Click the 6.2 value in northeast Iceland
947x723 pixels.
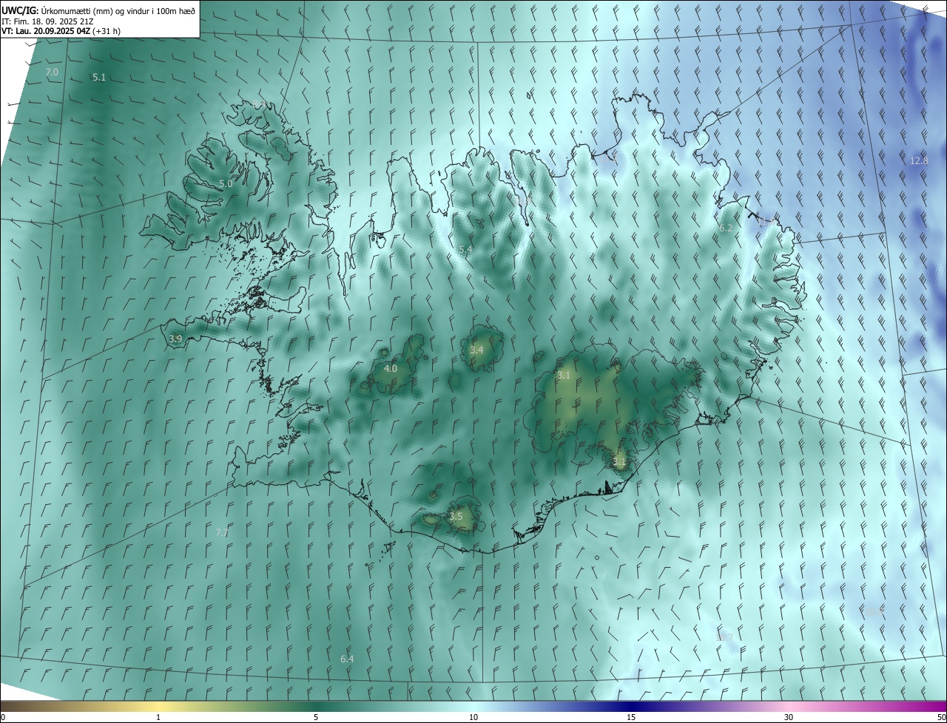click(x=726, y=228)
